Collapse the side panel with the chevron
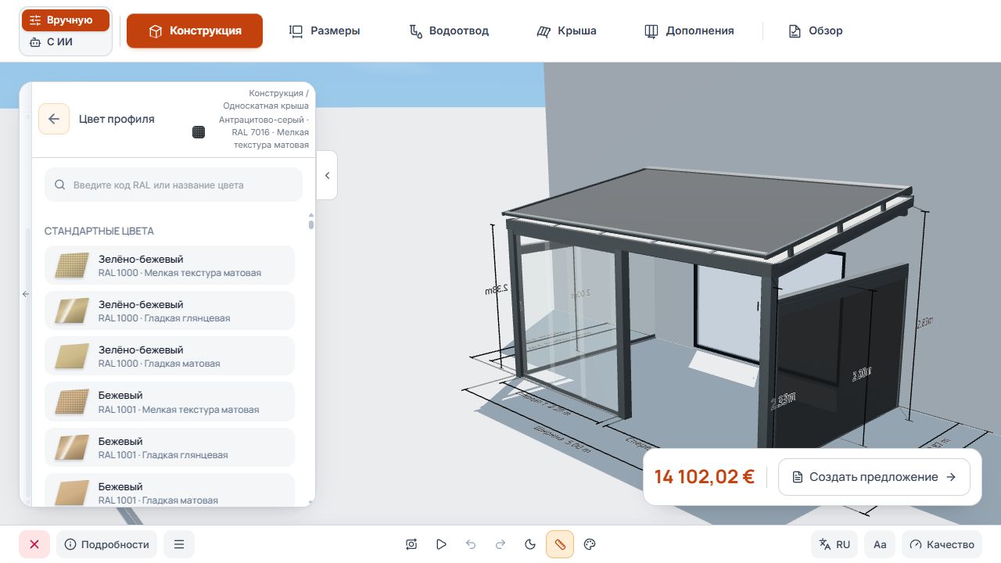Image resolution: width=1001 pixels, height=563 pixels. tap(327, 175)
